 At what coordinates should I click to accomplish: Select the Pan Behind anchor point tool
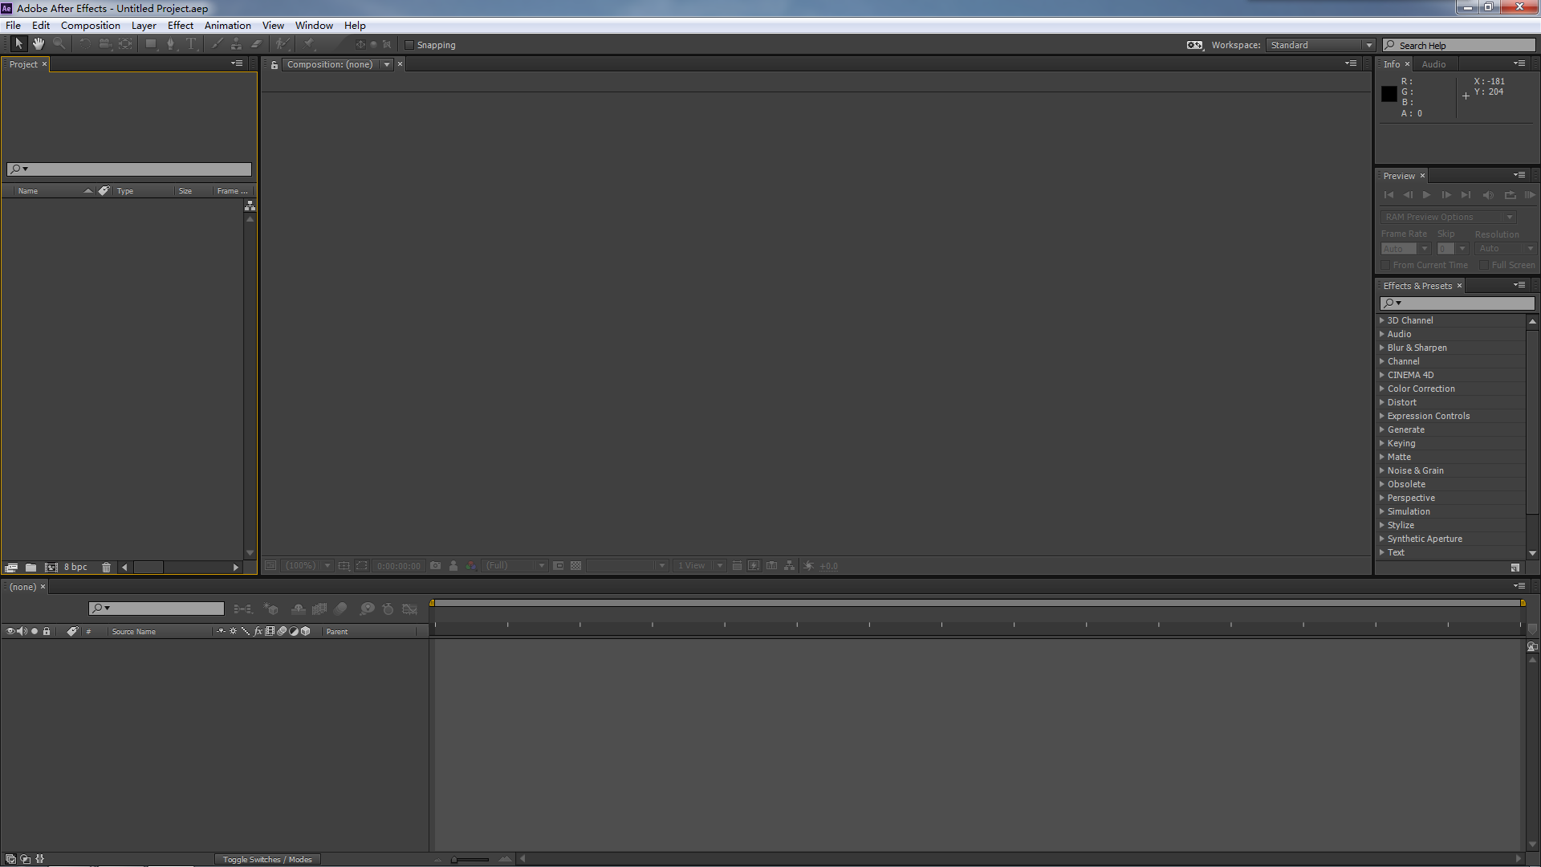pos(125,44)
